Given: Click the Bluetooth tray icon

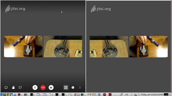Looking at the screenshot, I should pyautogui.click(x=132, y=94).
